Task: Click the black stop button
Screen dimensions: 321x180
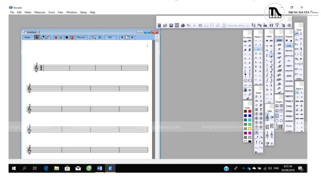Action: pyautogui.click(x=67, y=37)
